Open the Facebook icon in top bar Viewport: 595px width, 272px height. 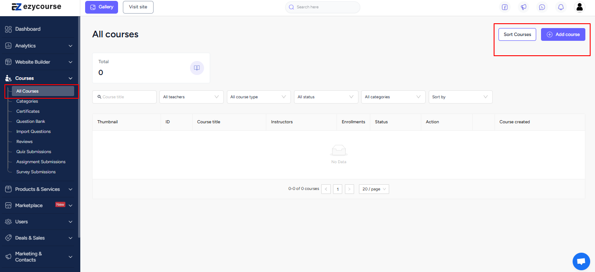point(505,7)
